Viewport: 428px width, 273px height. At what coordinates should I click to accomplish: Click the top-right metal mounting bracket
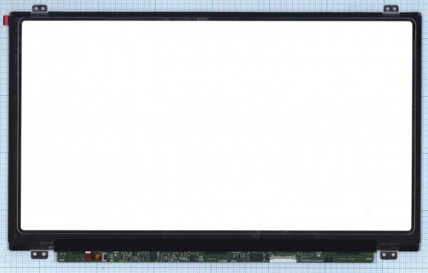[391, 9]
